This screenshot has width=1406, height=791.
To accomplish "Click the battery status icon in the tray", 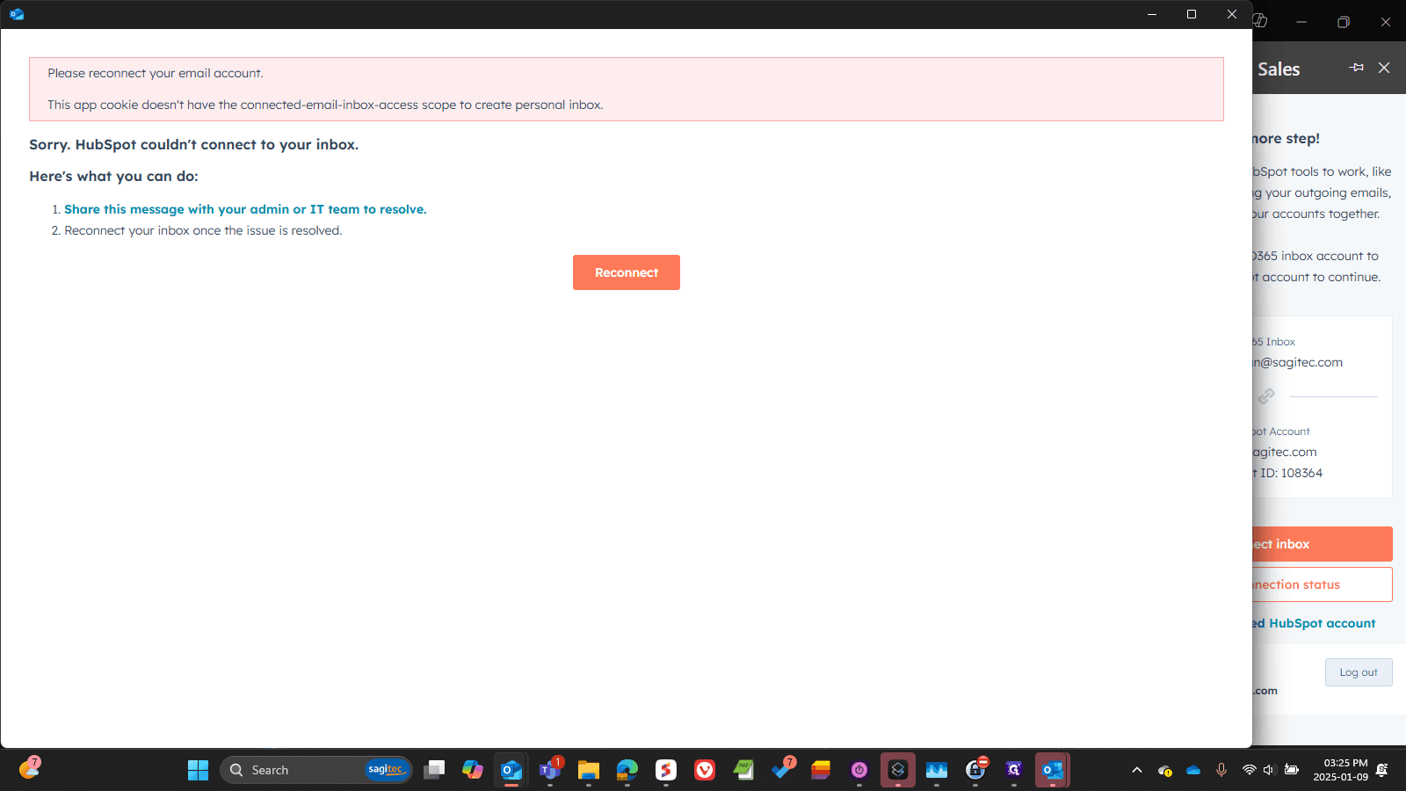I will coord(1292,770).
